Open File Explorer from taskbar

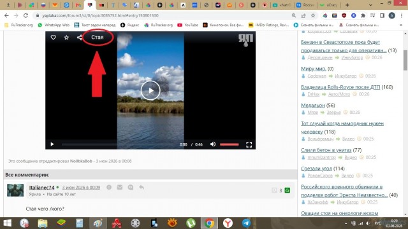43,223
